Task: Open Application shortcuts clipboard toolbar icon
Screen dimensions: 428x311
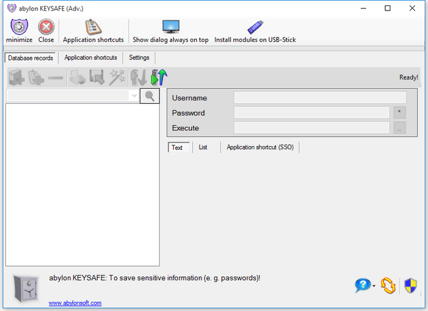Action: (x=93, y=27)
